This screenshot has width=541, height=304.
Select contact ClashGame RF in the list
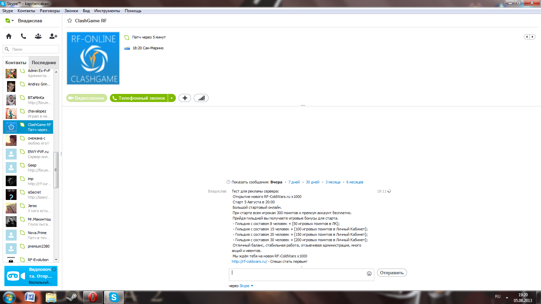(x=28, y=127)
